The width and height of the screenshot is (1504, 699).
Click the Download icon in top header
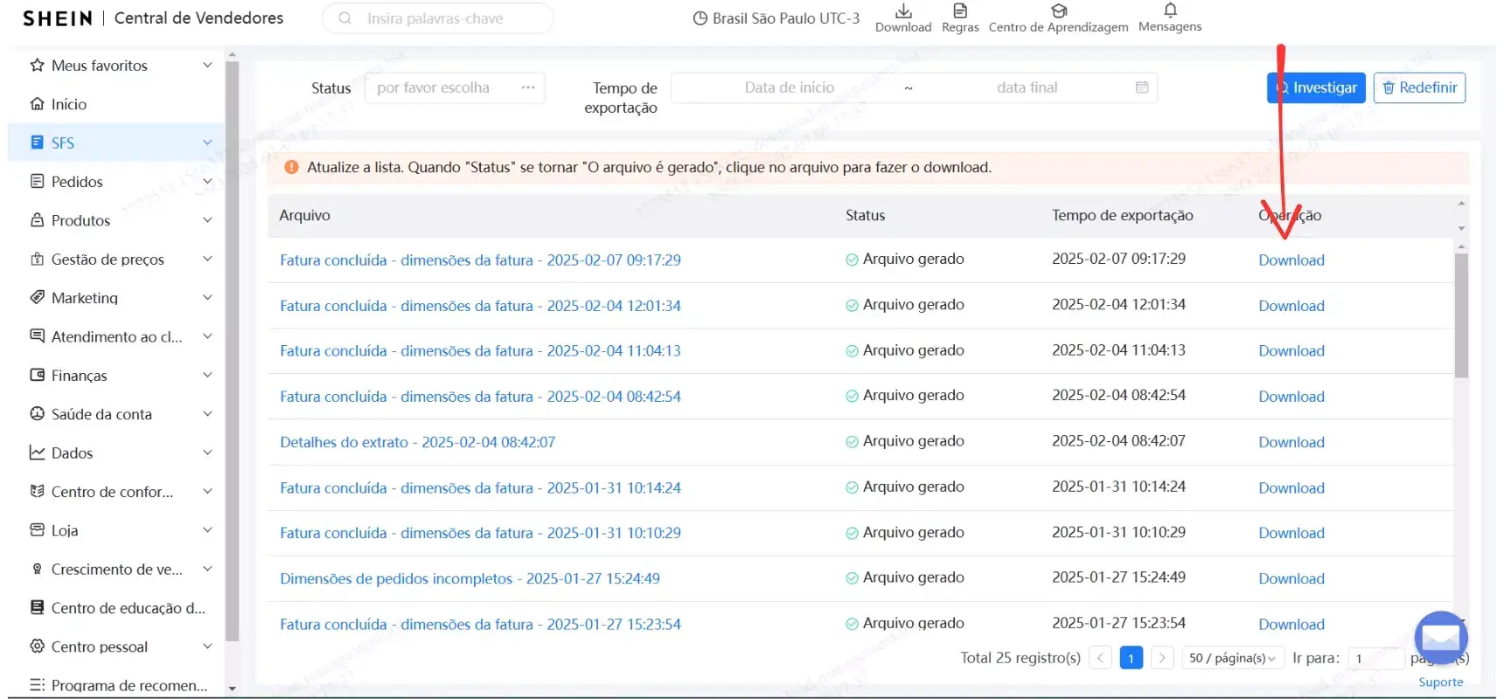coord(903,10)
